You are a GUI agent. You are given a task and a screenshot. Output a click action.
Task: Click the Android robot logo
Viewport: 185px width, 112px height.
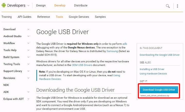coord(4,5)
